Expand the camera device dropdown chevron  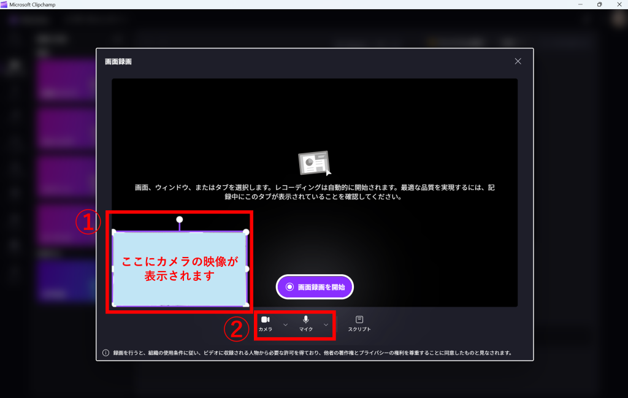[x=285, y=324]
